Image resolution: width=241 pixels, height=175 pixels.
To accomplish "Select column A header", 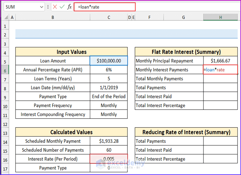I will [12, 17].
